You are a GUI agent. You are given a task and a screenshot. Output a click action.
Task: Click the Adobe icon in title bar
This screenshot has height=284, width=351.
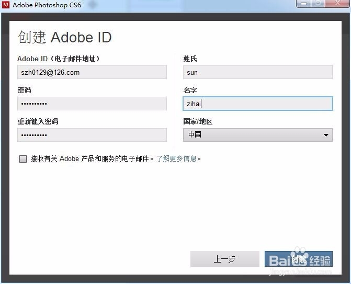point(6,5)
